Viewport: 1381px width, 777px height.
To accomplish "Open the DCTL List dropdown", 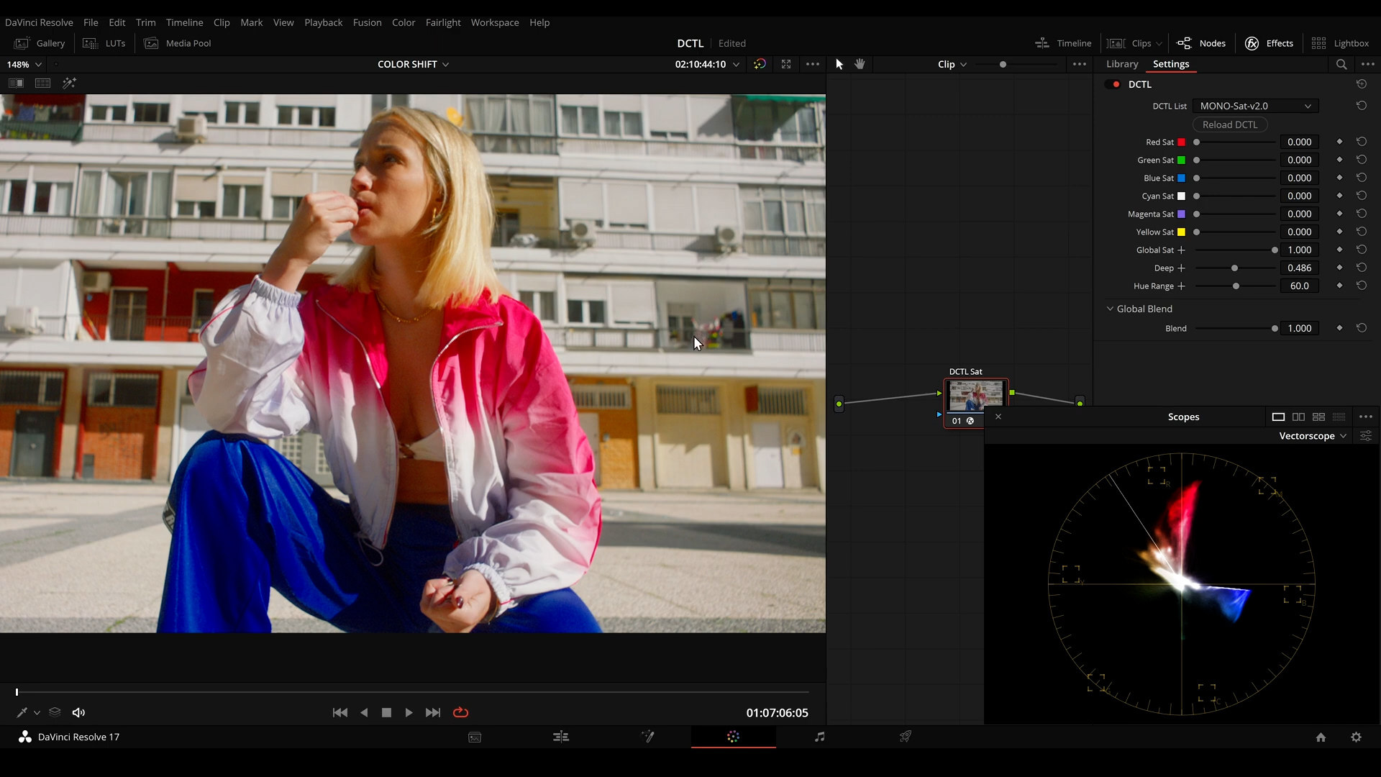I will click(x=1255, y=106).
